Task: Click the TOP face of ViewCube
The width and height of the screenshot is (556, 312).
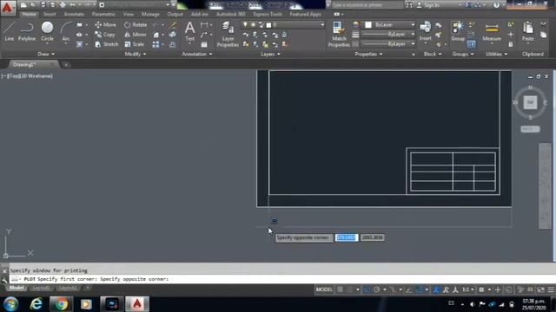Action: [x=530, y=102]
